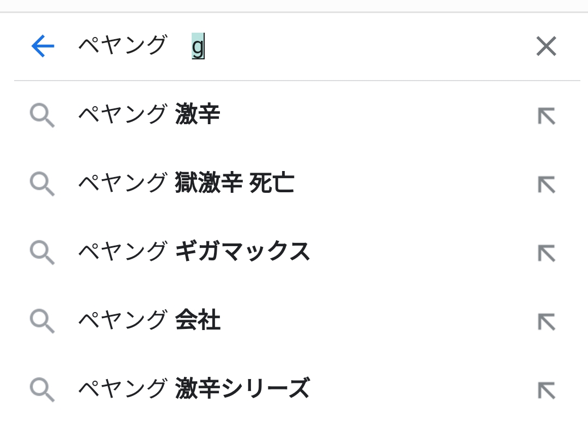Fill 会社 suggestion with arrow icon
The width and height of the screenshot is (588, 427).
click(546, 321)
